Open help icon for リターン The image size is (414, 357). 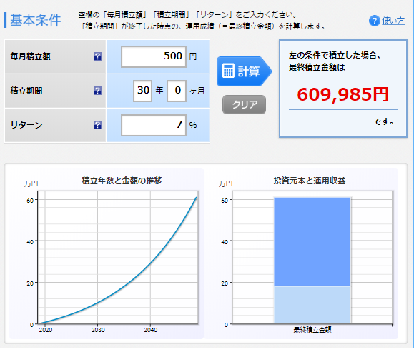click(97, 125)
